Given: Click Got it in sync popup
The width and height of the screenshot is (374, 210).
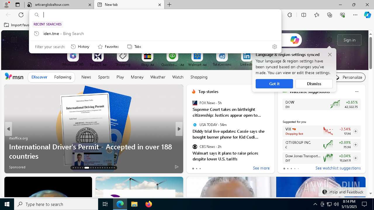Looking at the screenshot, I should tap(274, 84).
